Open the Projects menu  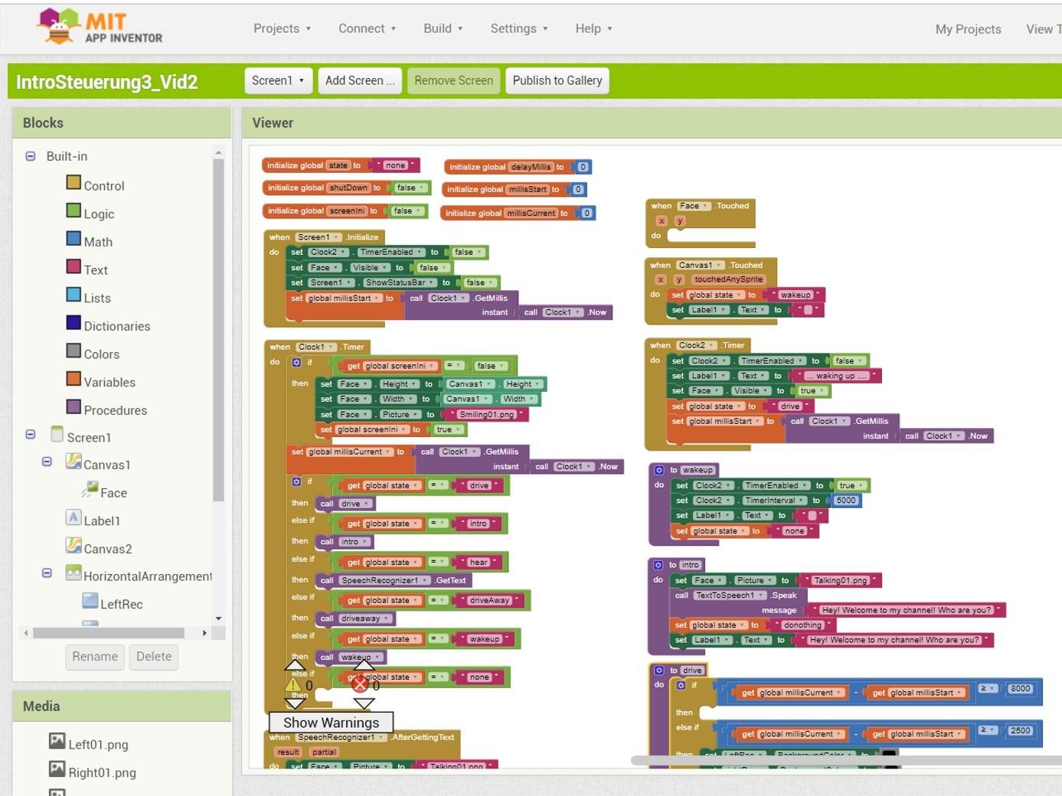[x=282, y=28]
